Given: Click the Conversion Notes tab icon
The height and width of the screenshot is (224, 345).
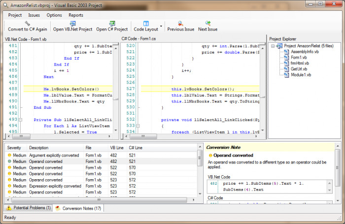Looking at the screenshot, I should (x=58, y=208).
